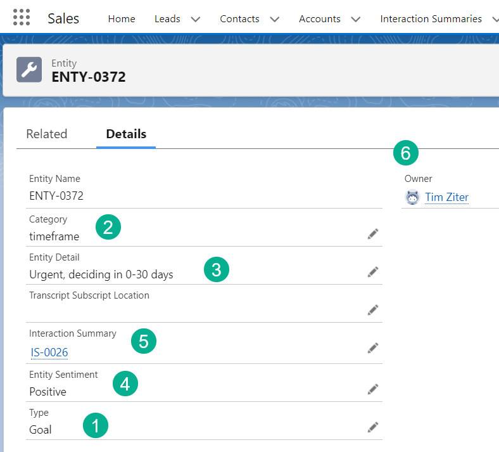Click Tim Ziter's owner avatar icon
Viewport: 499px width, 452px height.
coord(412,197)
